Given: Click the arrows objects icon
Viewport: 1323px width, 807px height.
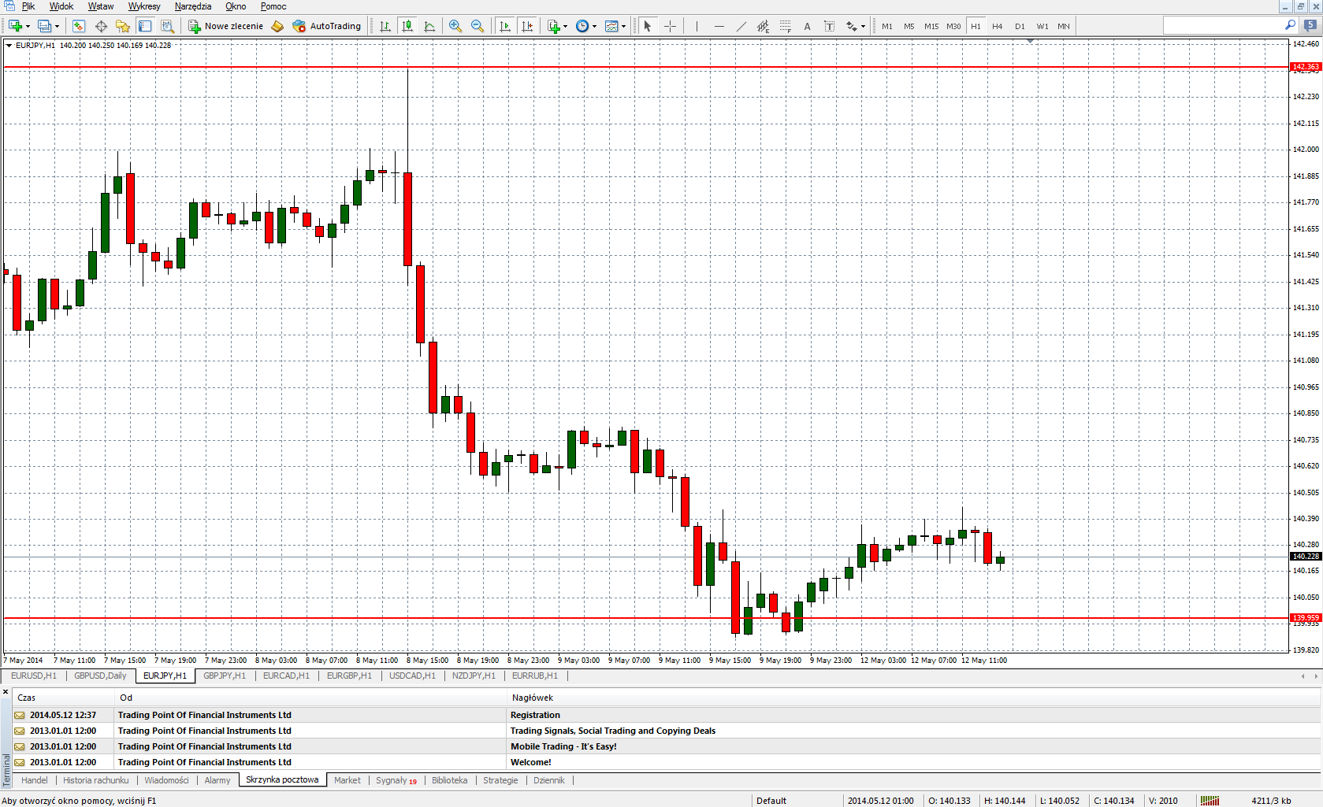Looking at the screenshot, I should coord(852,26).
